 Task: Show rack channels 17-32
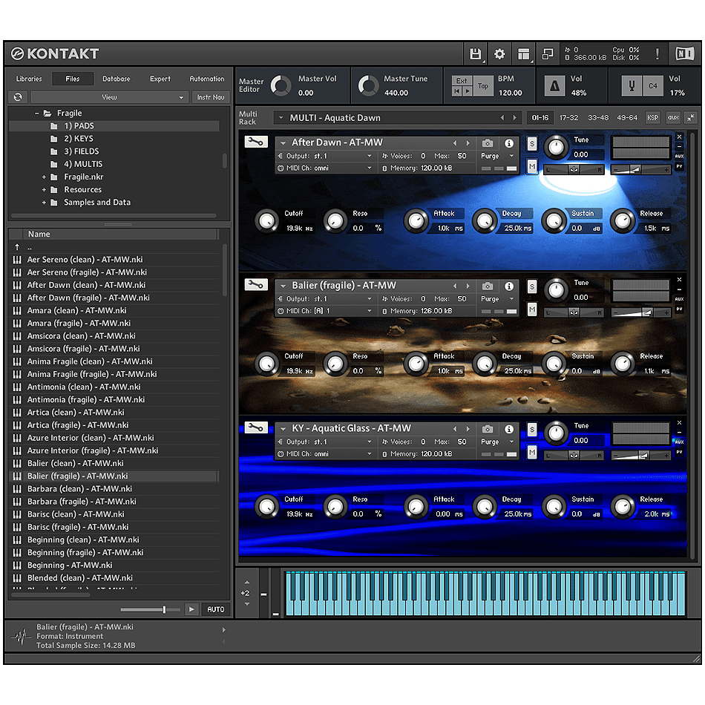tap(568, 118)
